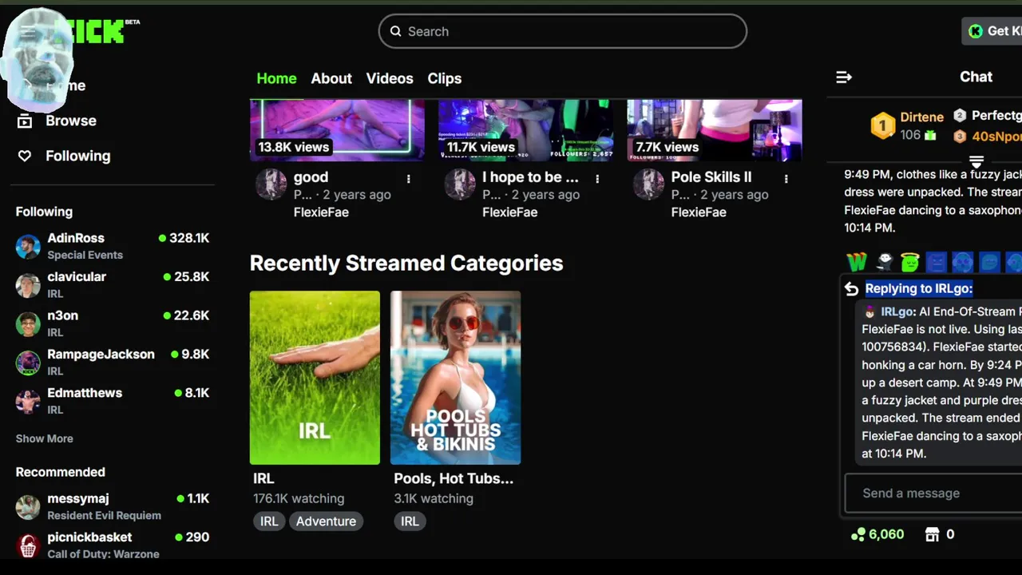
Task: Expand chat leaderboard with small arrow
Action: [x=976, y=162]
